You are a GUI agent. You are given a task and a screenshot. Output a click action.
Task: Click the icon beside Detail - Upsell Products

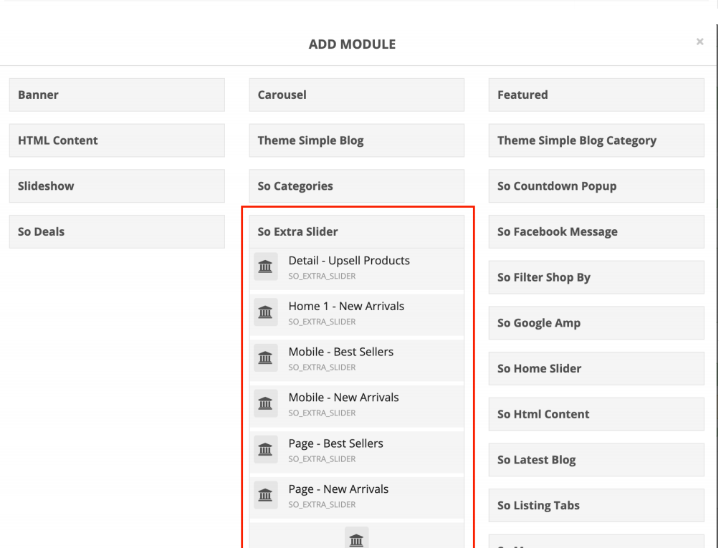(x=265, y=266)
